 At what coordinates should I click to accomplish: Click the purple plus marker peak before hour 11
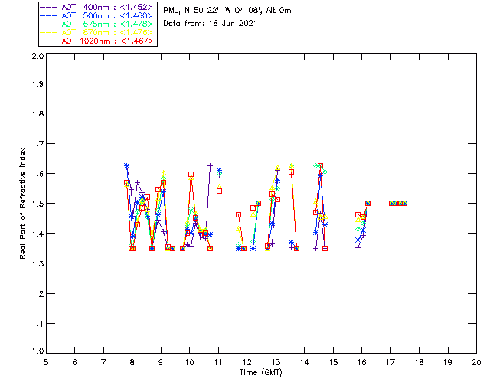[x=210, y=165]
